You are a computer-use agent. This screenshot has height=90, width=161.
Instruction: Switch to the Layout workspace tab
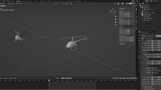(x=18, y=1)
